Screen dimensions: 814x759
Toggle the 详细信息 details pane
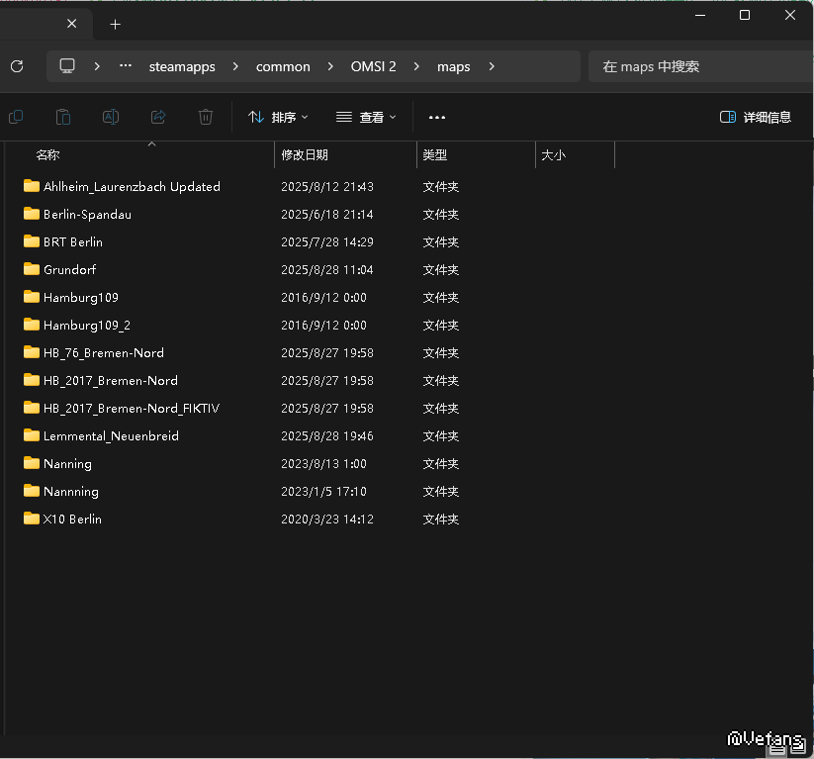tap(756, 117)
